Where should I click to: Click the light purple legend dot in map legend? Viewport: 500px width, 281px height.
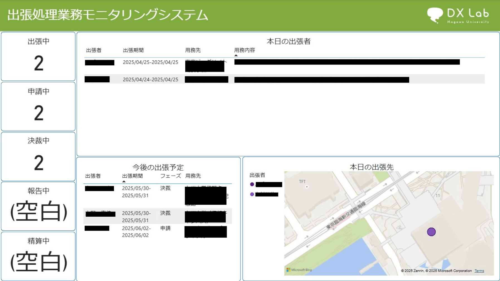252,194
